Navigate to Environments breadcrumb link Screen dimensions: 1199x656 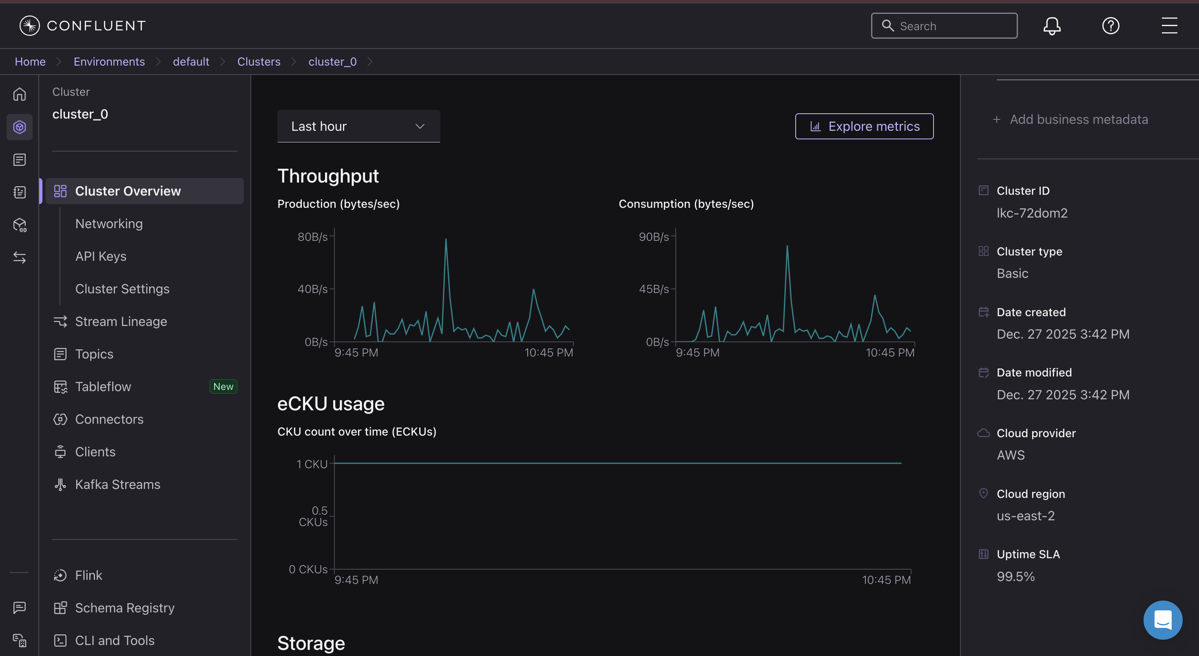tap(109, 62)
